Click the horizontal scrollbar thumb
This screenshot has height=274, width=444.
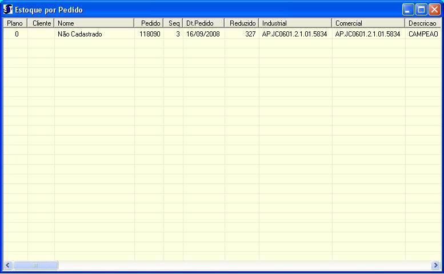[x=35, y=265]
